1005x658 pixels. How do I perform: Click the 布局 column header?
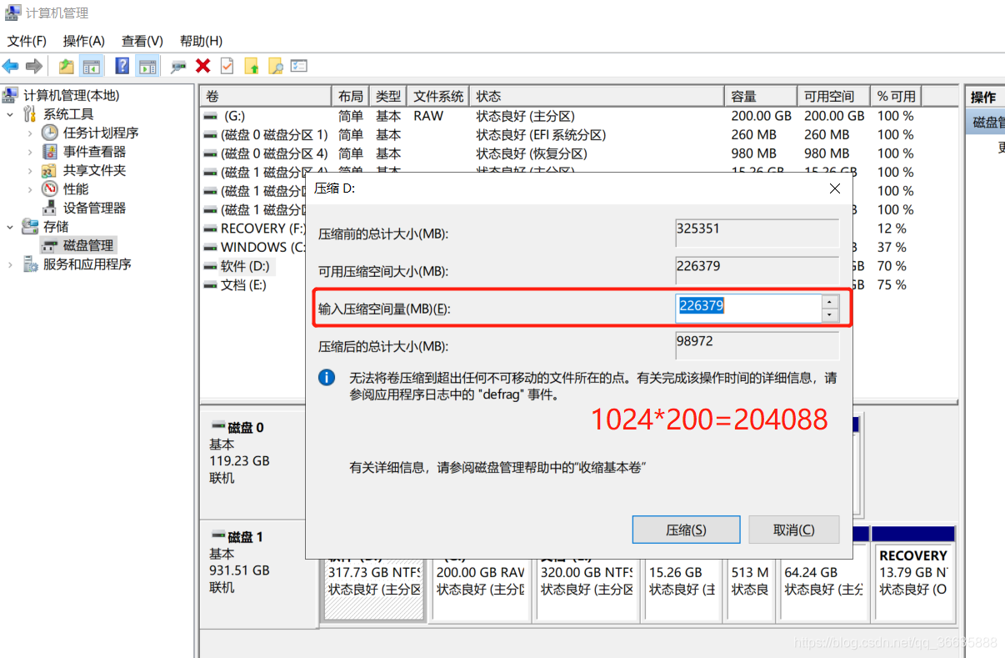tap(350, 96)
